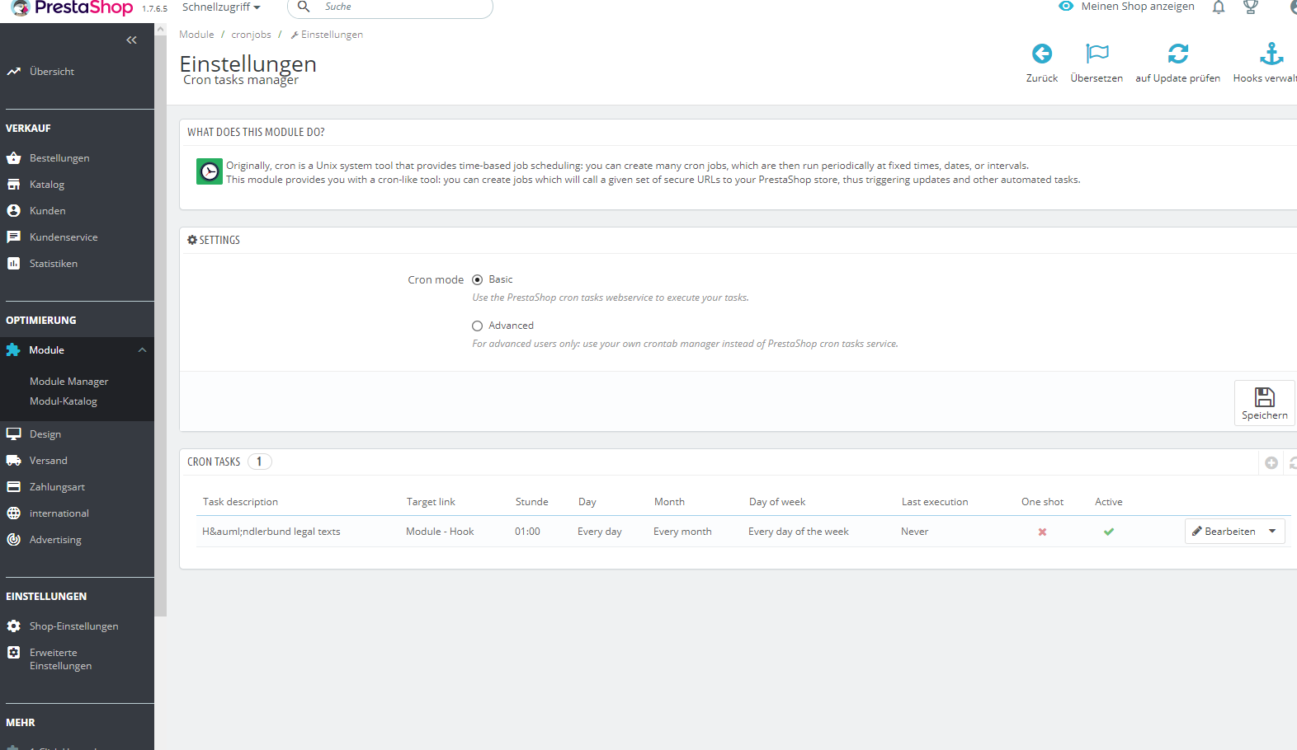Viewport: 1297px width, 750px height.
Task: Collapse the Module menu chevron
Action: tap(142, 350)
